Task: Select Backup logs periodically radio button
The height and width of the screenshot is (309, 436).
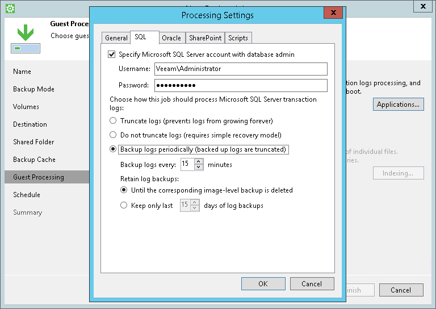Action: coord(113,149)
